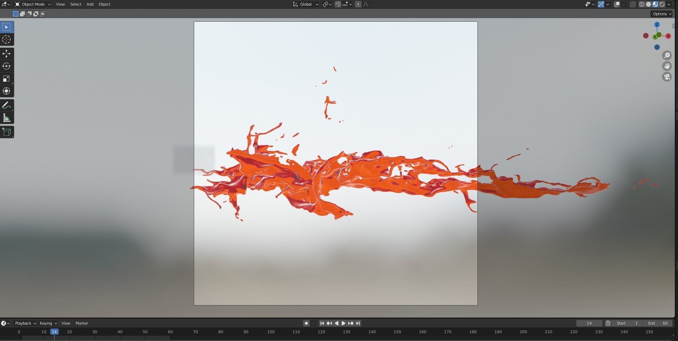Switch to wireframe viewport shading

point(642,4)
